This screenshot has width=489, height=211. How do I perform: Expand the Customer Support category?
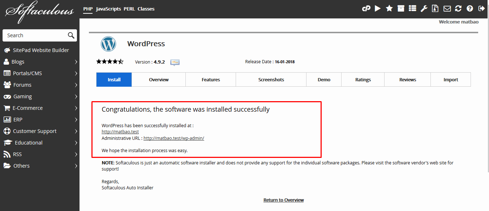click(40, 131)
